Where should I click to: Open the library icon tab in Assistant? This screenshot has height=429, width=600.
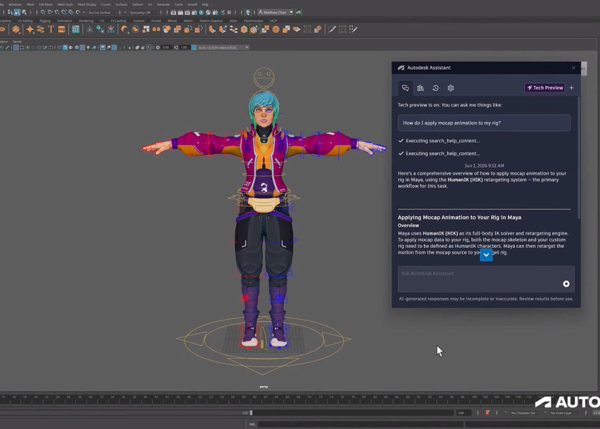(x=420, y=88)
